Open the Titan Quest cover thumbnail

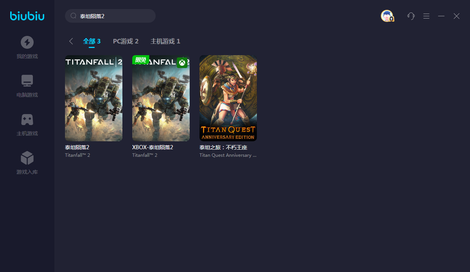[228, 98]
